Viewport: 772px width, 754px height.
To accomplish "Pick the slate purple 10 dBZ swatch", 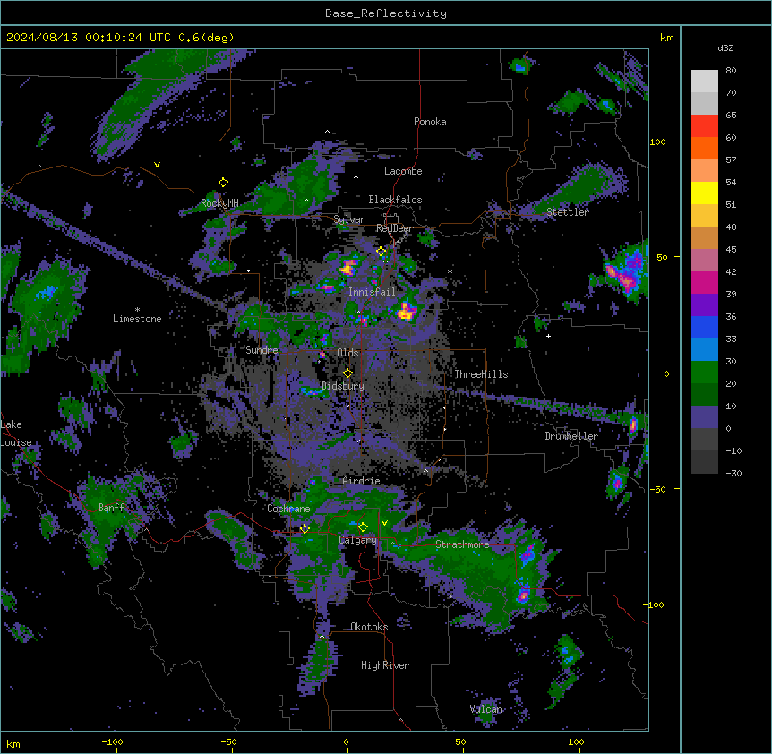I will [704, 417].
